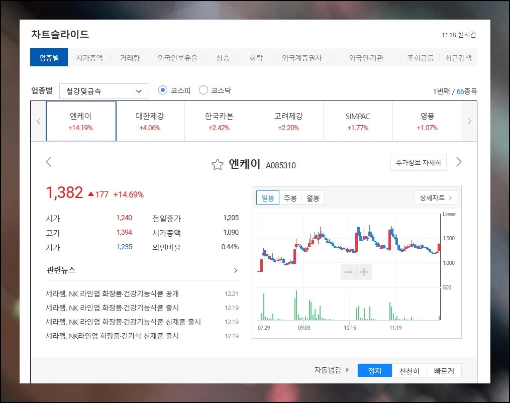Open the 철강및금속 sector dropdown
This screenshot has width=510, height=403.
[104, 91]
